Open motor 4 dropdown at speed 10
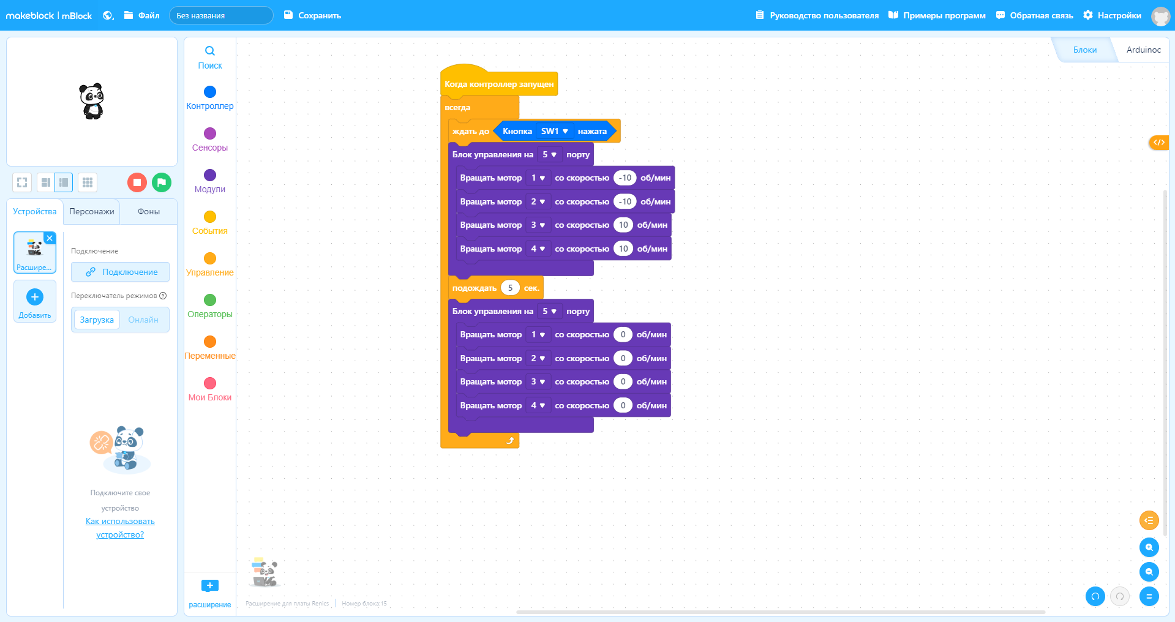 pyautogui.click(x=538, y=249)
